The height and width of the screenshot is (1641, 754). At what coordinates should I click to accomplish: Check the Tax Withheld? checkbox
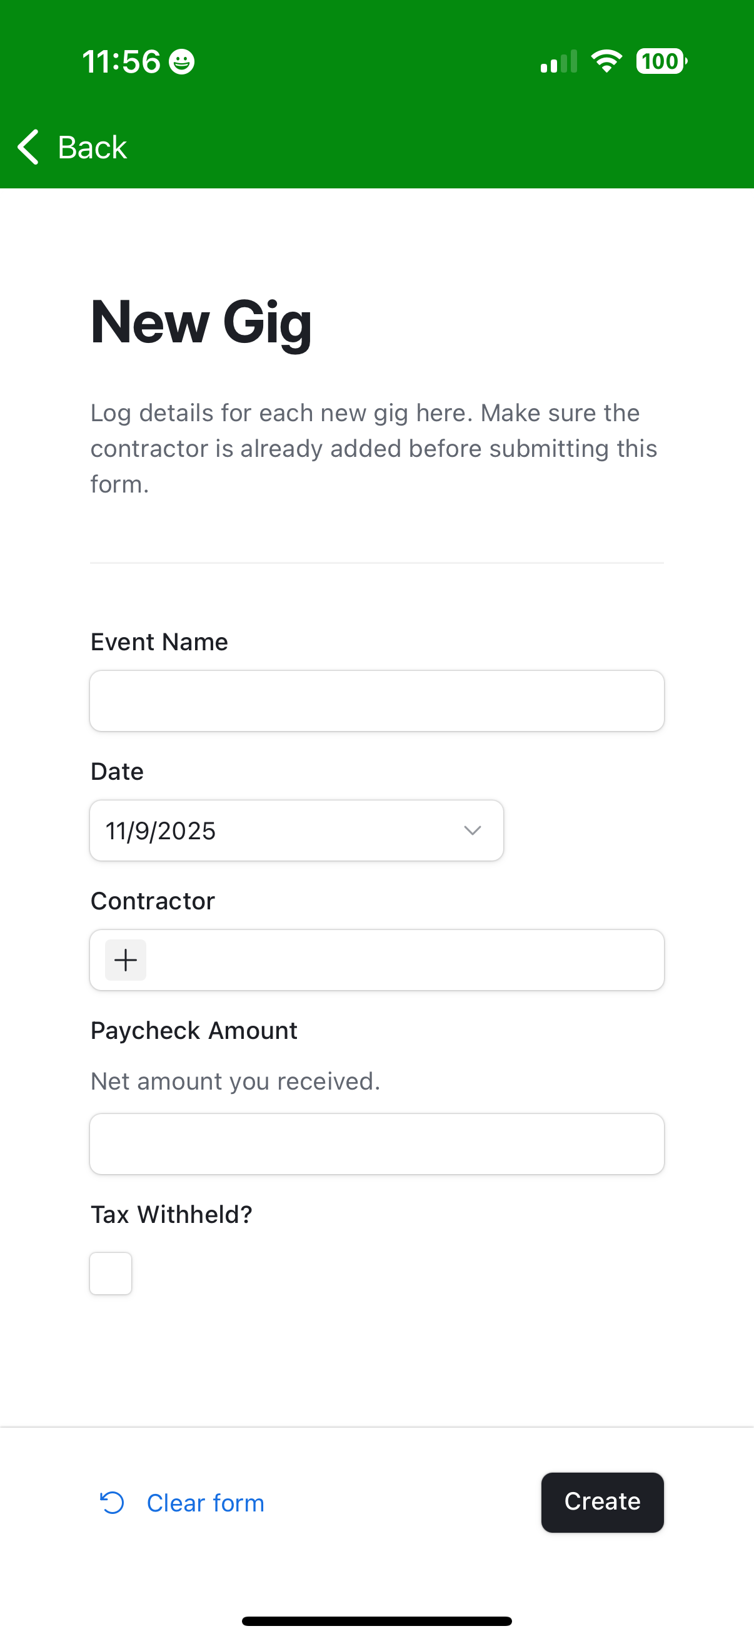click(x=111, y=1274)
